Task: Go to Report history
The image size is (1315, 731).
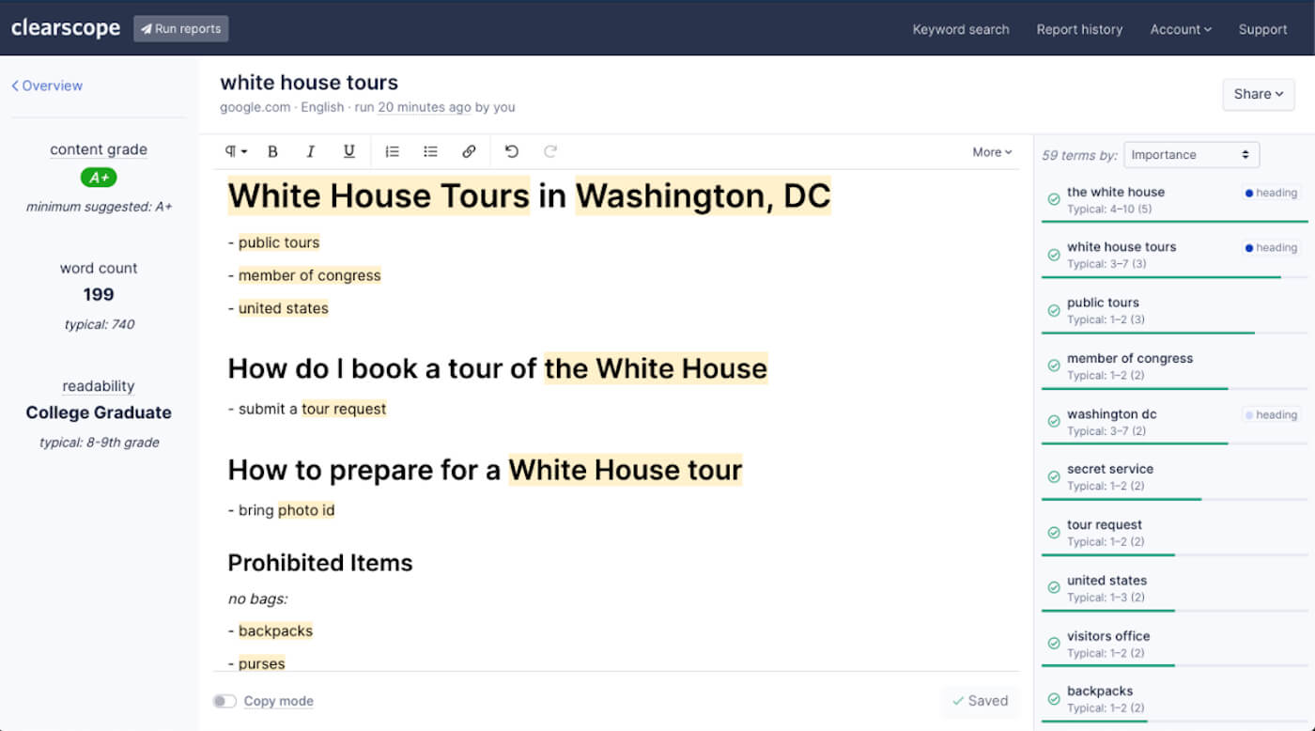Action: [1079, 29]
